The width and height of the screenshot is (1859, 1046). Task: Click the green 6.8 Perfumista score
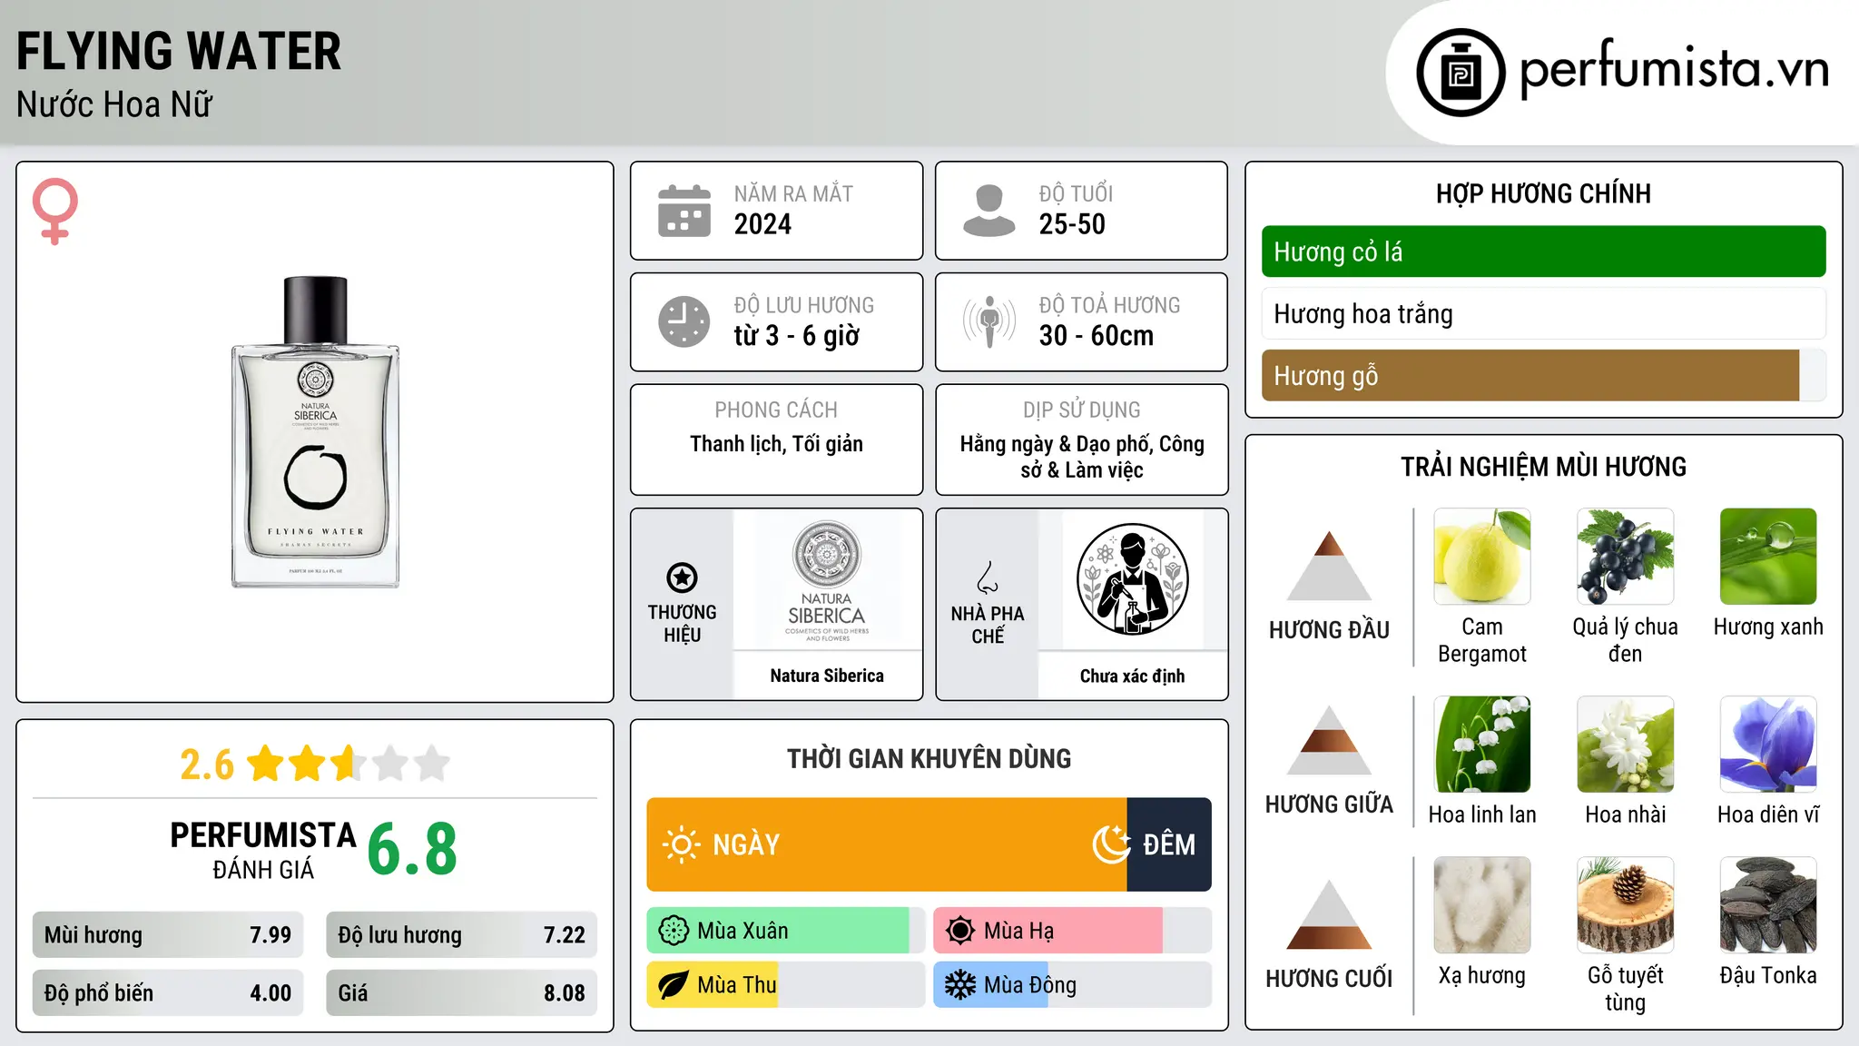412,849
